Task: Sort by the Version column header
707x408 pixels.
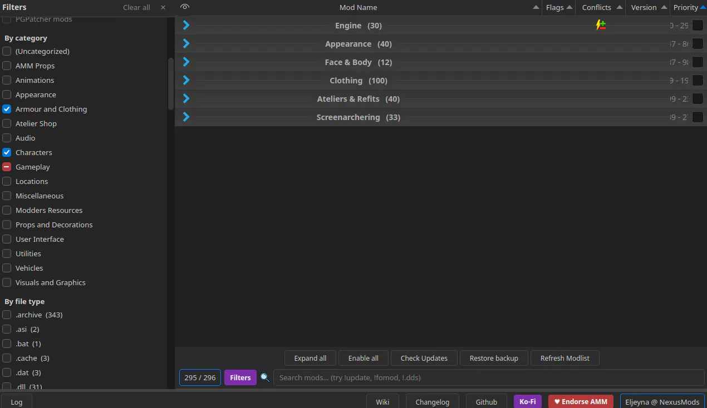Action: [647, 7]
